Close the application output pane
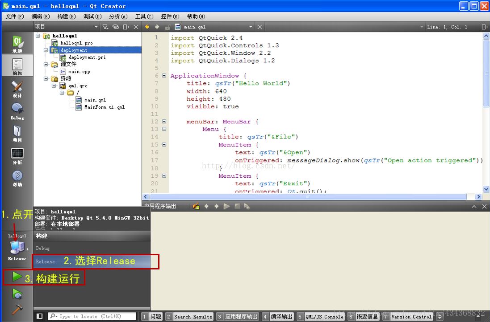The width and height of the screenshot is (490, 322). coord(484,206)
